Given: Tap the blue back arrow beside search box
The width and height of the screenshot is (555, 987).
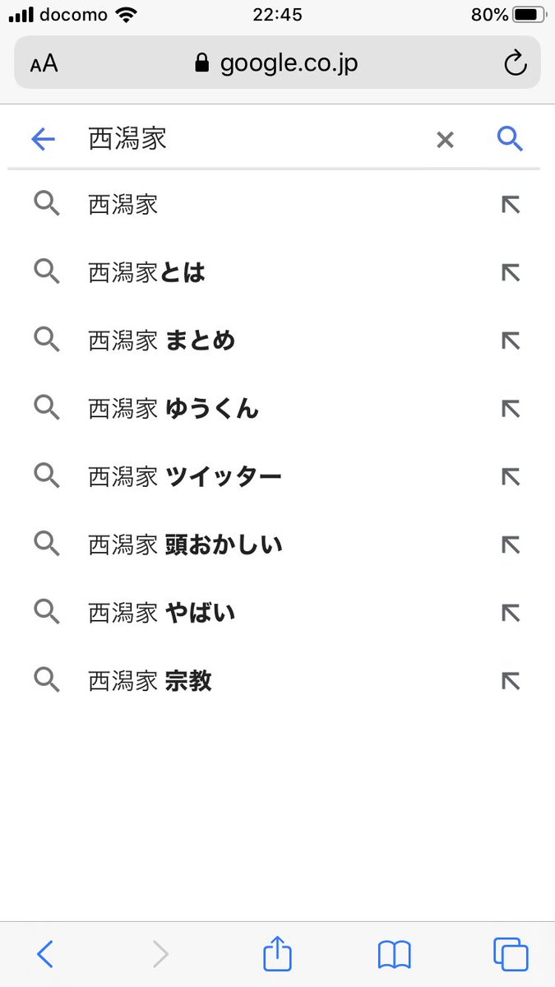Looking at the screenshot, I should click(x=43, y=139).
